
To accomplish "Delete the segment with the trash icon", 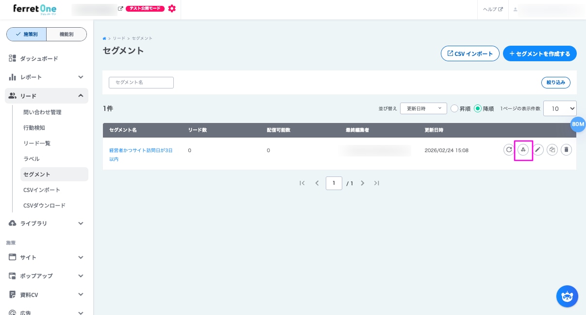I will point(566,150).
